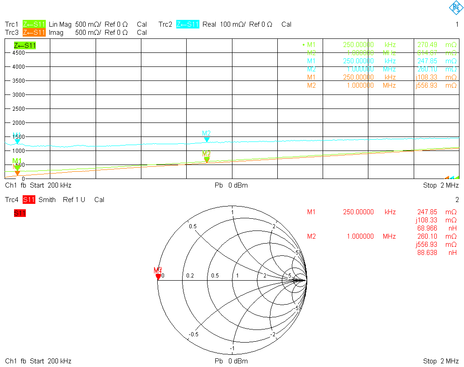Click Smith chart '-0.5' reactance label
The image size is (464, 367).
click(193, 334)
